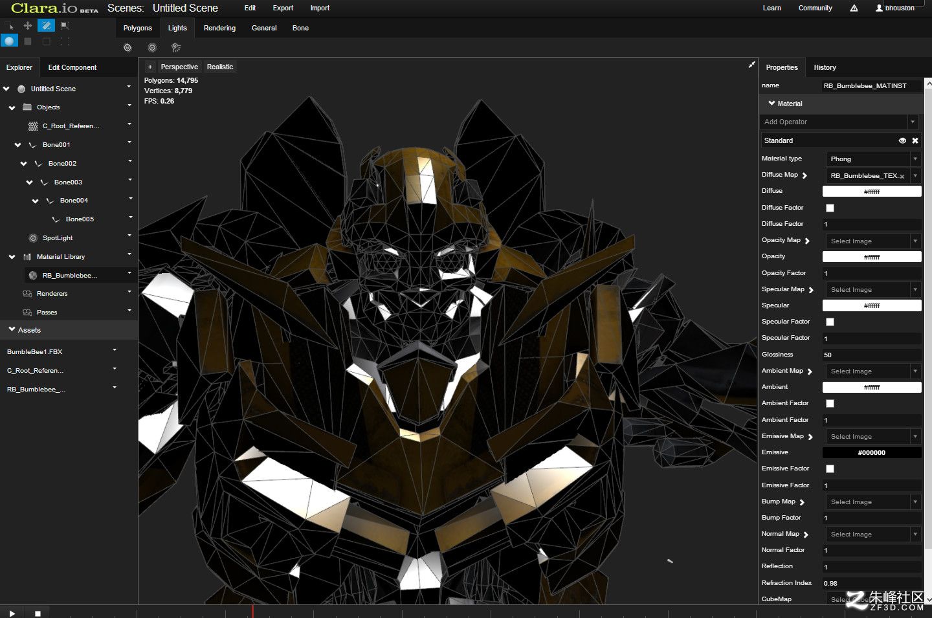Viewport: 932px width, 618px height.
Task: Click the Passes camera icon
Action: click(x=27, y=313)
